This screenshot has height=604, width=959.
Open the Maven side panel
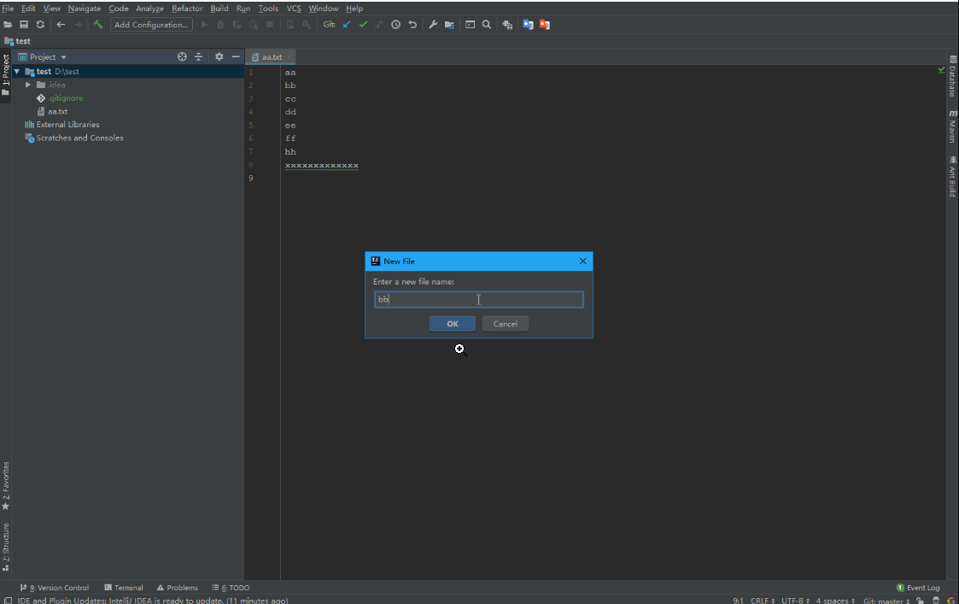tap(952, 126)
